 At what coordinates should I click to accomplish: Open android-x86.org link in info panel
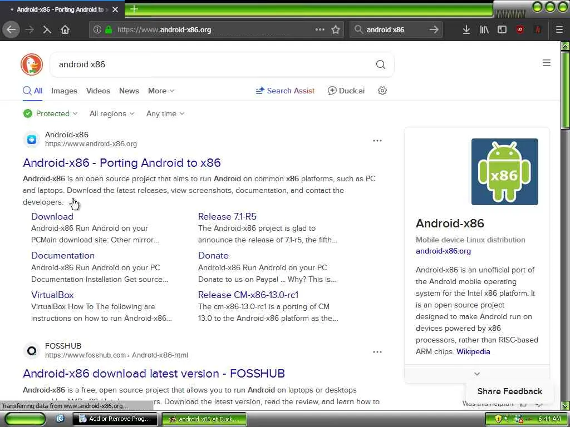point(443,251)
